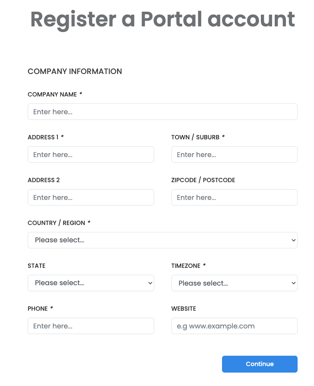Focus the Website input field

[x=234, y=326]
